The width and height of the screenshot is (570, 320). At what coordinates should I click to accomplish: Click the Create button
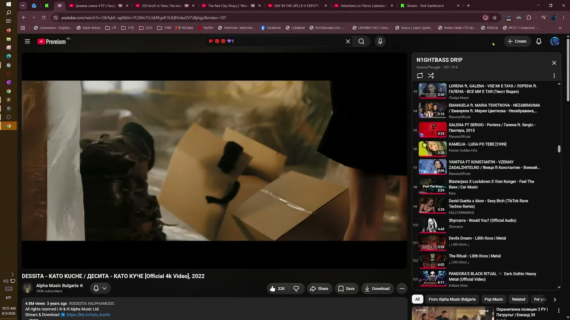click(x=517, y=41)
